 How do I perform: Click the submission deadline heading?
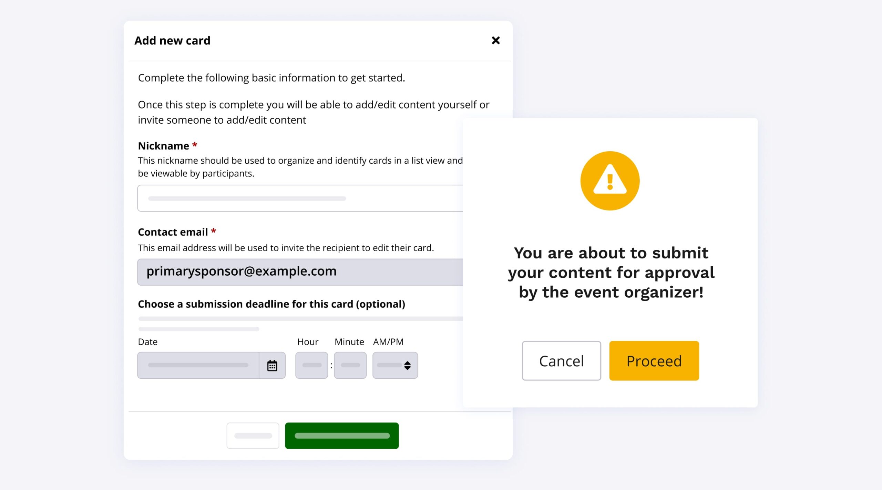pyautogui.click(x=271, y=304)
